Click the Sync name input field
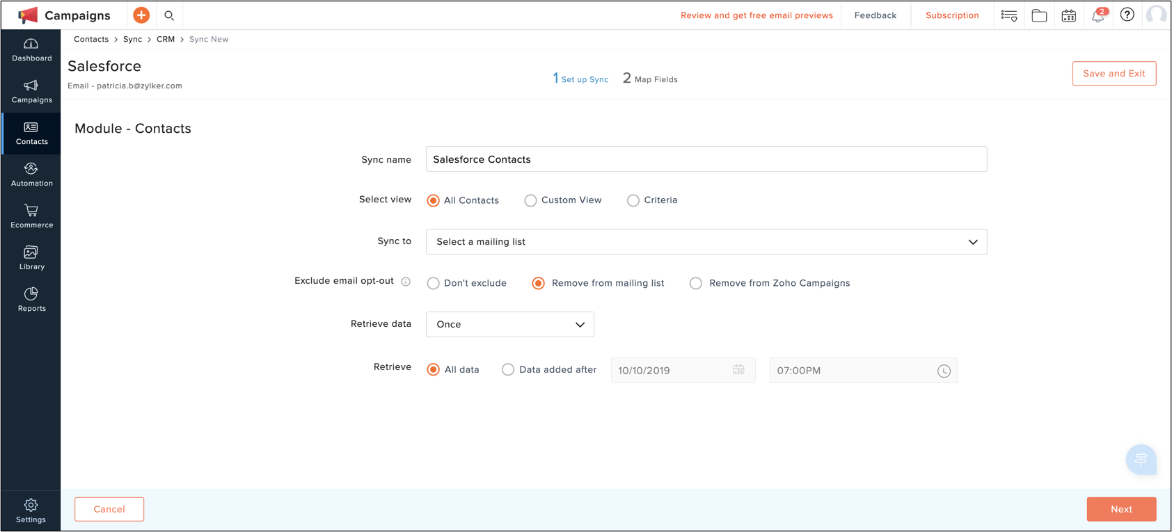This screenshot has height=532, width=1172. click(706, 159)
